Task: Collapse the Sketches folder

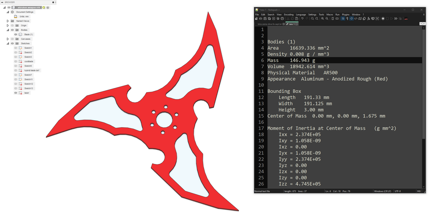Action: click(8, 43)
